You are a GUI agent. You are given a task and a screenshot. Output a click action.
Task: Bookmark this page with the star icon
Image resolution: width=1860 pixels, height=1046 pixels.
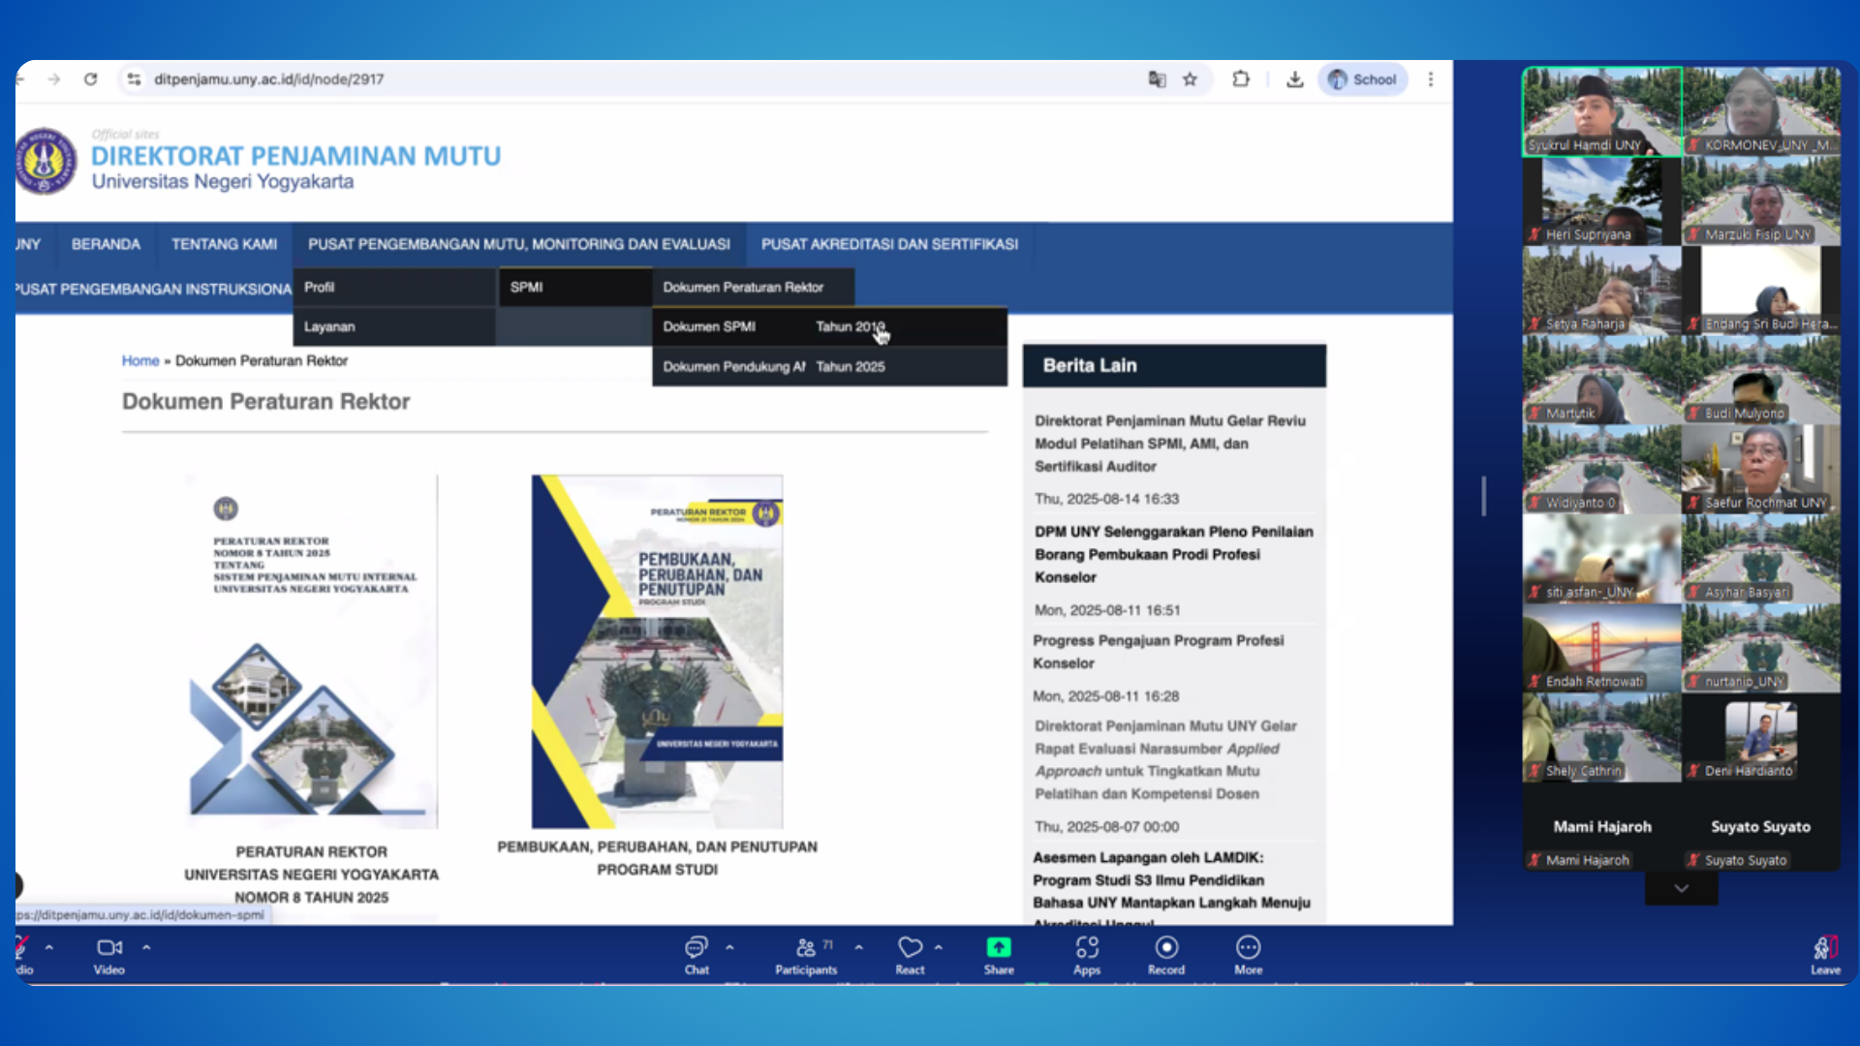(x=1190, y=79)
